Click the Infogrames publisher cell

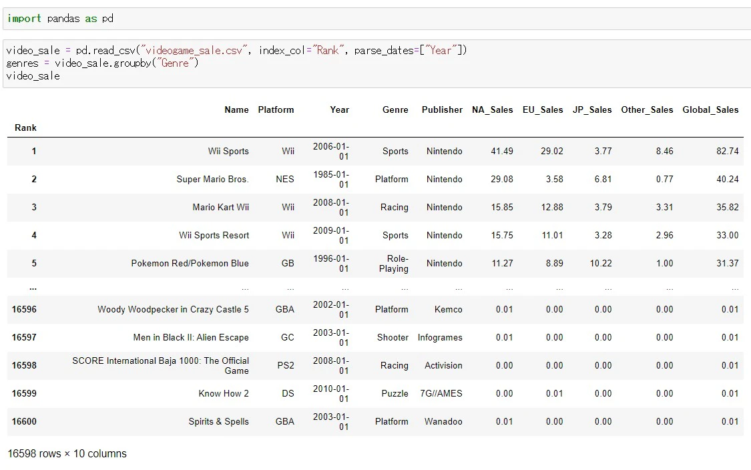point(440,338)
